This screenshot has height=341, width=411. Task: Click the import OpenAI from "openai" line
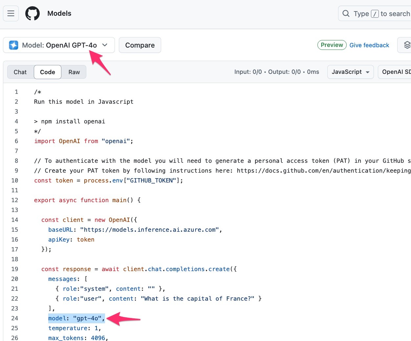(84, 141)
